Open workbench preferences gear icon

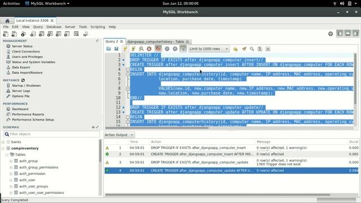pyautogui.click(x=331, y=34)
